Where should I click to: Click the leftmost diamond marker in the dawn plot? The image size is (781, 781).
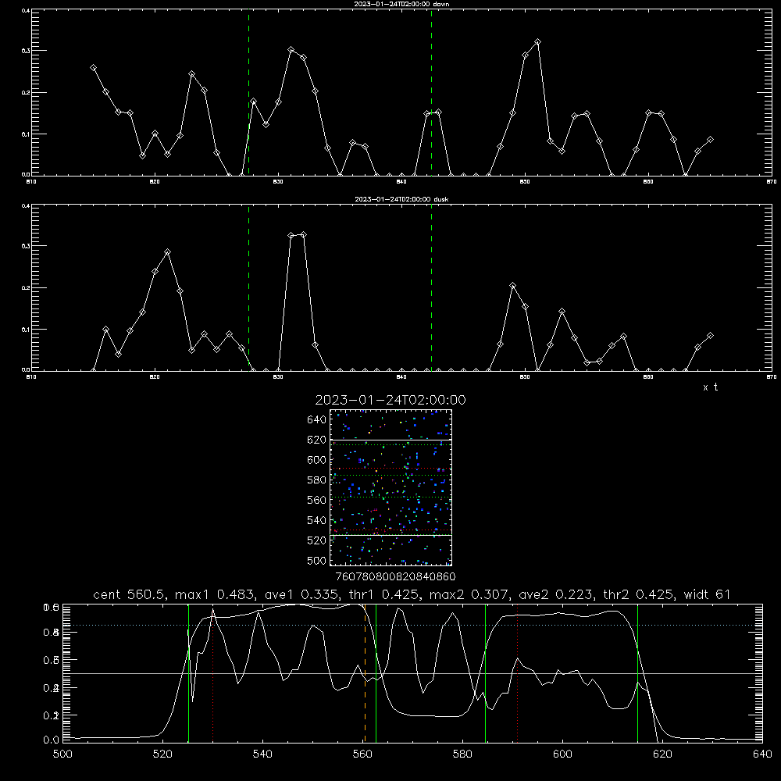93,68
